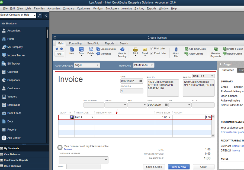Open the Accountant shortcut
244x170 pixels.
coord(11,30)
